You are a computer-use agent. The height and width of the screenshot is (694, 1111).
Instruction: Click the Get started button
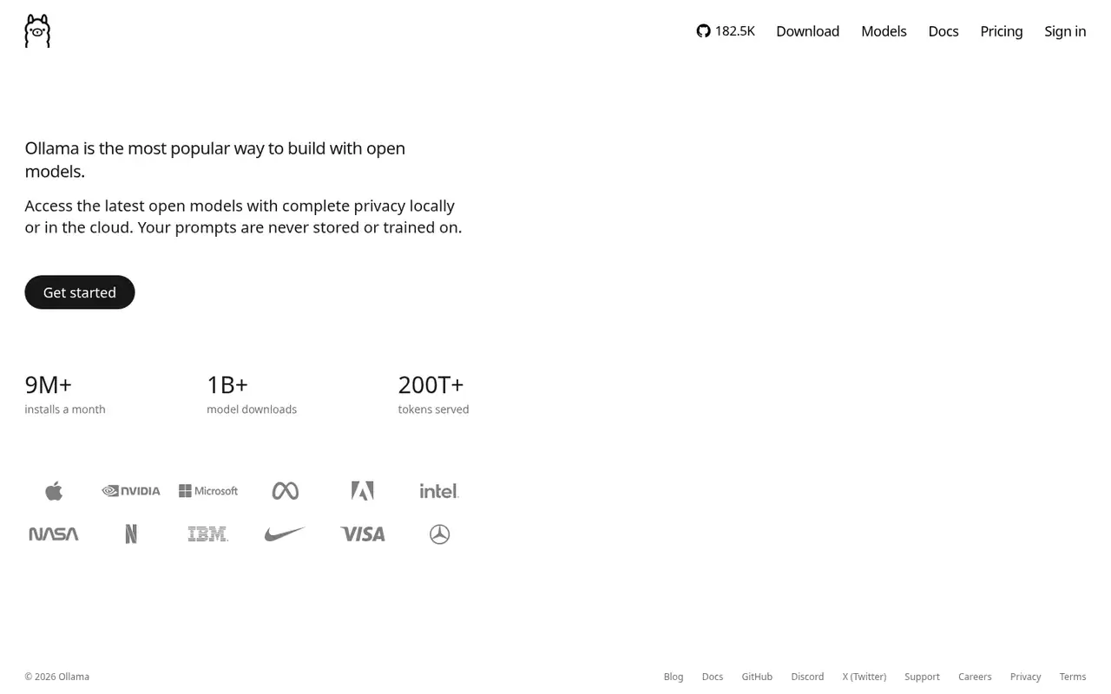[x=80, y=292]
